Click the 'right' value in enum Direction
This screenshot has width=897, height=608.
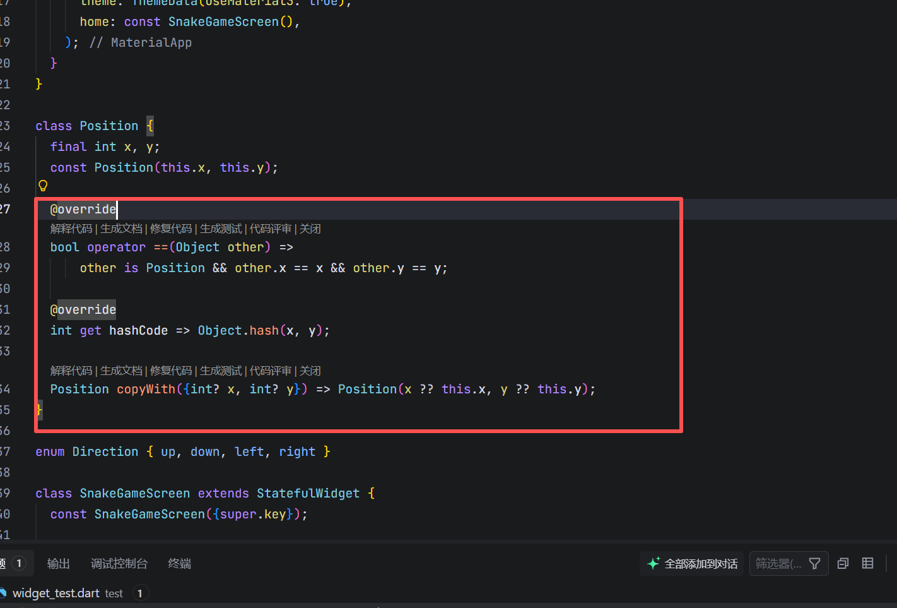pyautogui.click(x=297, y=451)
